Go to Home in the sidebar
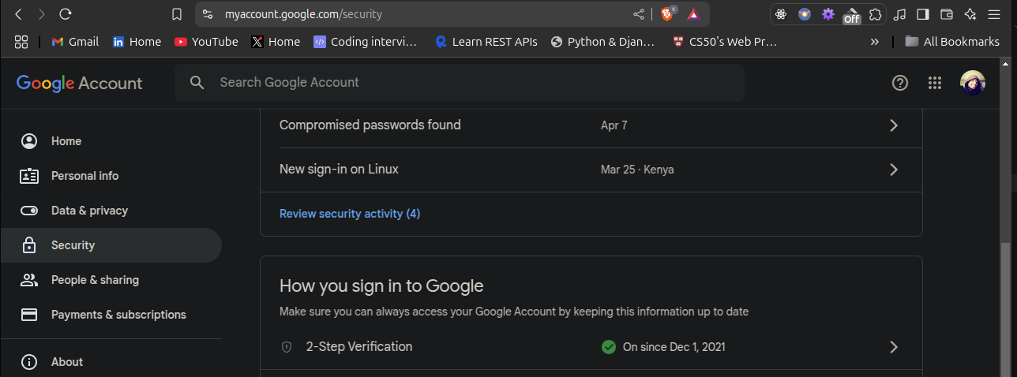The height and width of the screenshot is (377, 1017). tap(111, 141)
